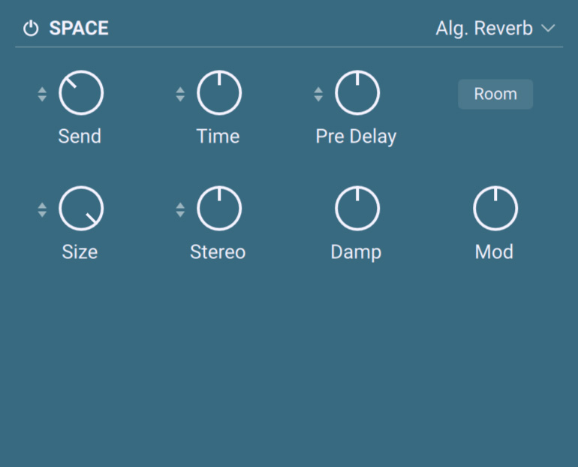This screenshot has width=578, height=467.
Task: Click the Stereo knob
Action: tap(219, 209)
